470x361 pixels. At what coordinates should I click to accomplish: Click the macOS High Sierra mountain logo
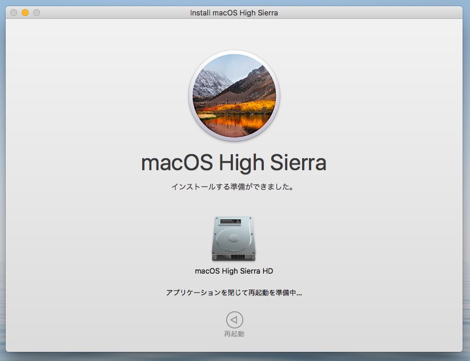click(234, 95)
